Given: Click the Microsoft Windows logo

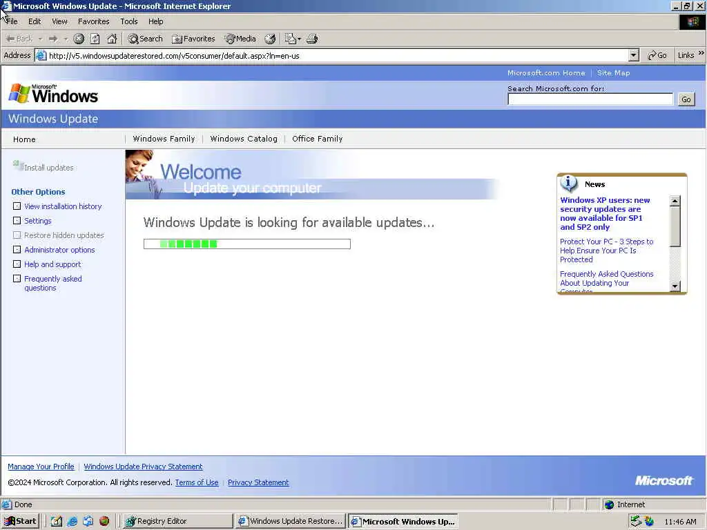Looking at the screenshot, I should 53,93.
